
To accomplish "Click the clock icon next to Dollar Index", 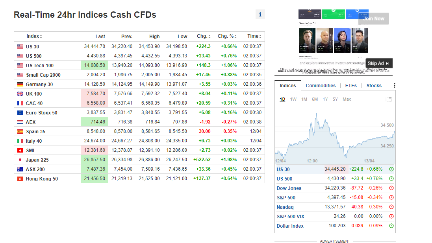I will (x=391, y=226).
